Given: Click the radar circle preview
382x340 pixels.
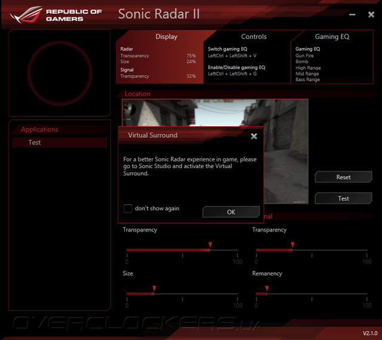Looking at the screenshot, I should tap(60, 73).
